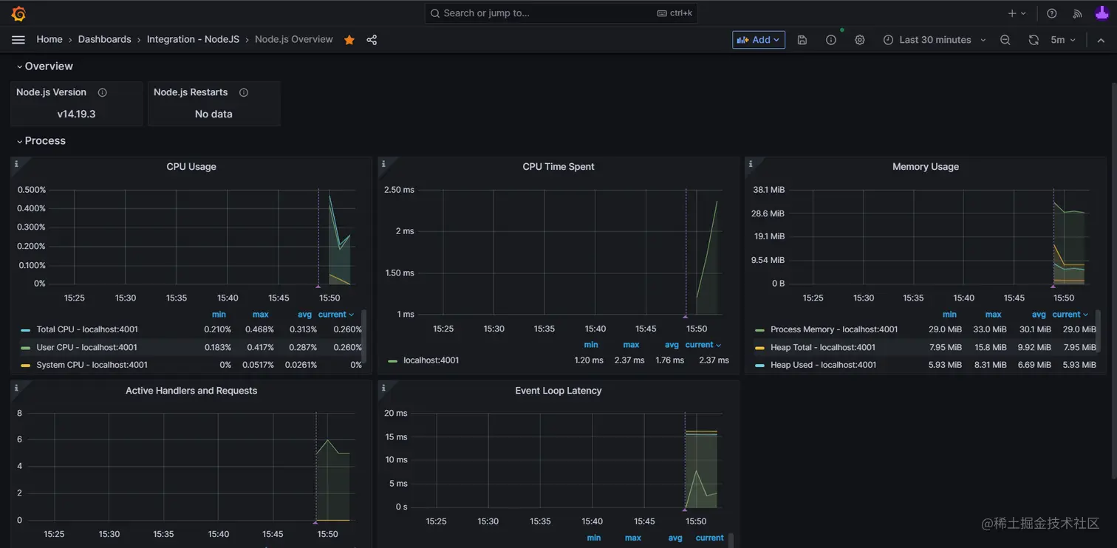Toggle System CPU series in legend

pyautogui.click(x=92, y=365)
